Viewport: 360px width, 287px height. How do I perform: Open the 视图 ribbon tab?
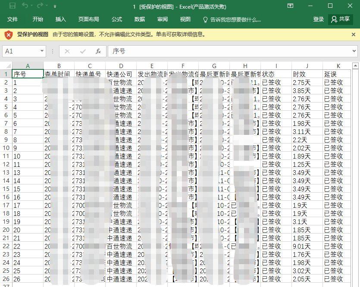coord(185,19)
